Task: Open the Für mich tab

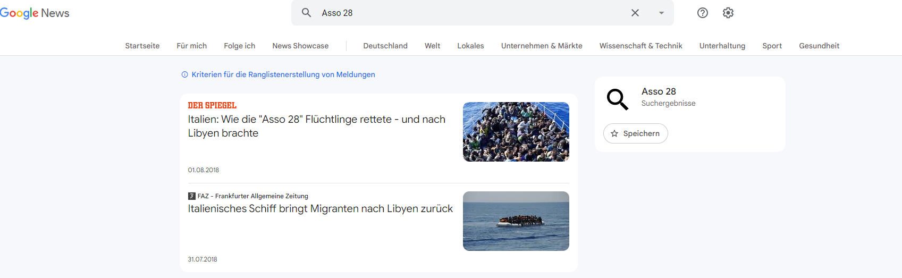Action: (x=192, y=46)
